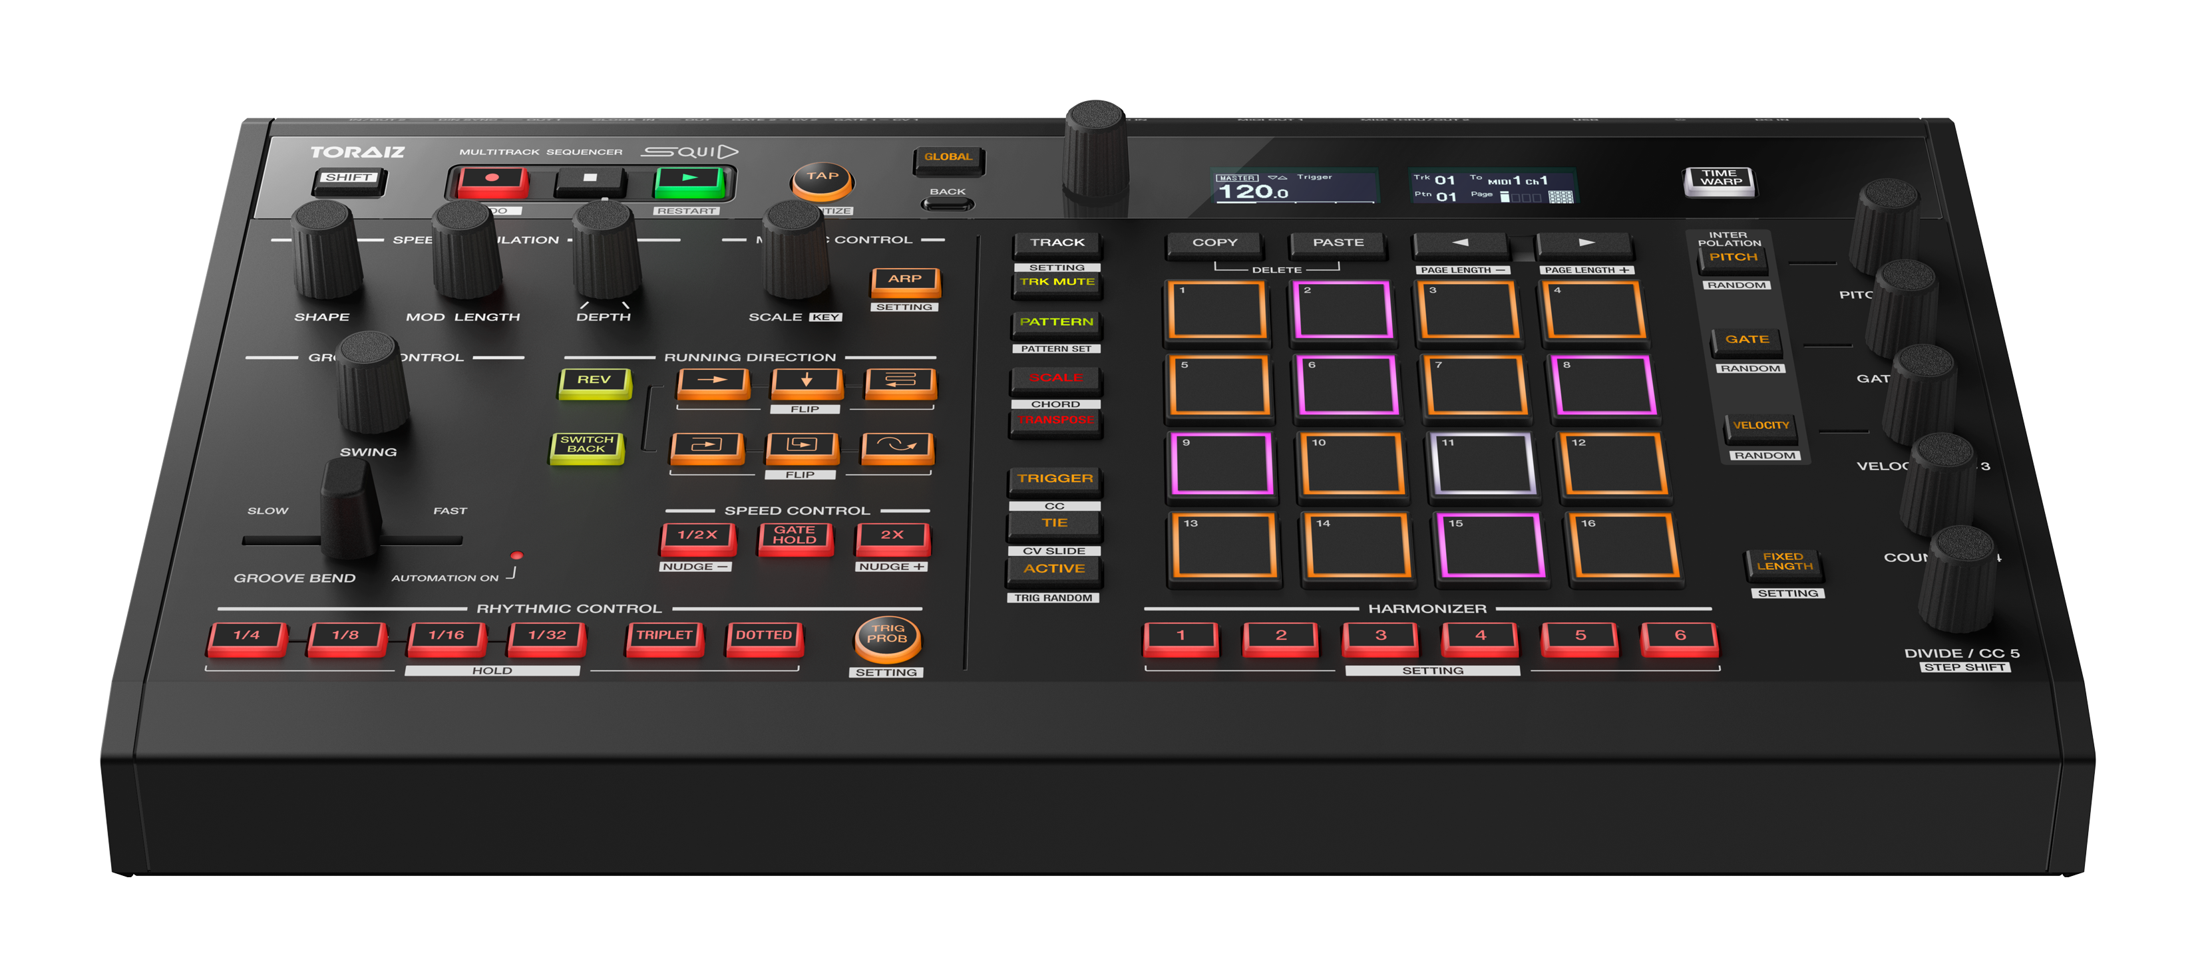This screenshot has height=977, width=2196.
Task: Toggle the REV reverse button
Action: click(x=594, y=380)
